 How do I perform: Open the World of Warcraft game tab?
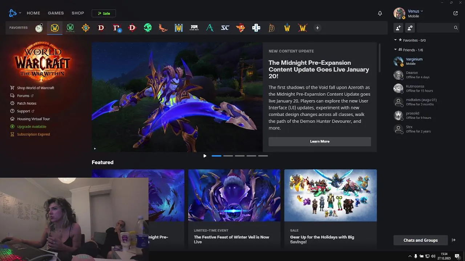tap(54, 28)
